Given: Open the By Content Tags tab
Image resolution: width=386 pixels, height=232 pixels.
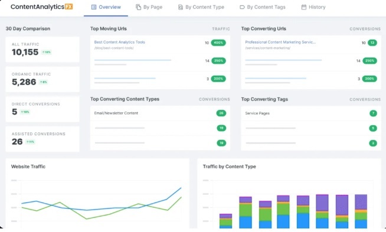Looking at the screenshot, I should (263, 7).
